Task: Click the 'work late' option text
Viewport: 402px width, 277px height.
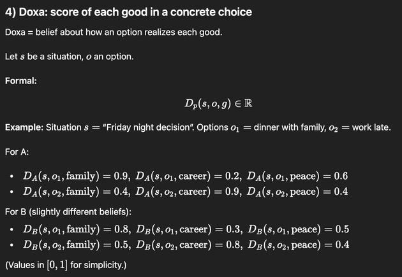Action: tap(371, 127)
